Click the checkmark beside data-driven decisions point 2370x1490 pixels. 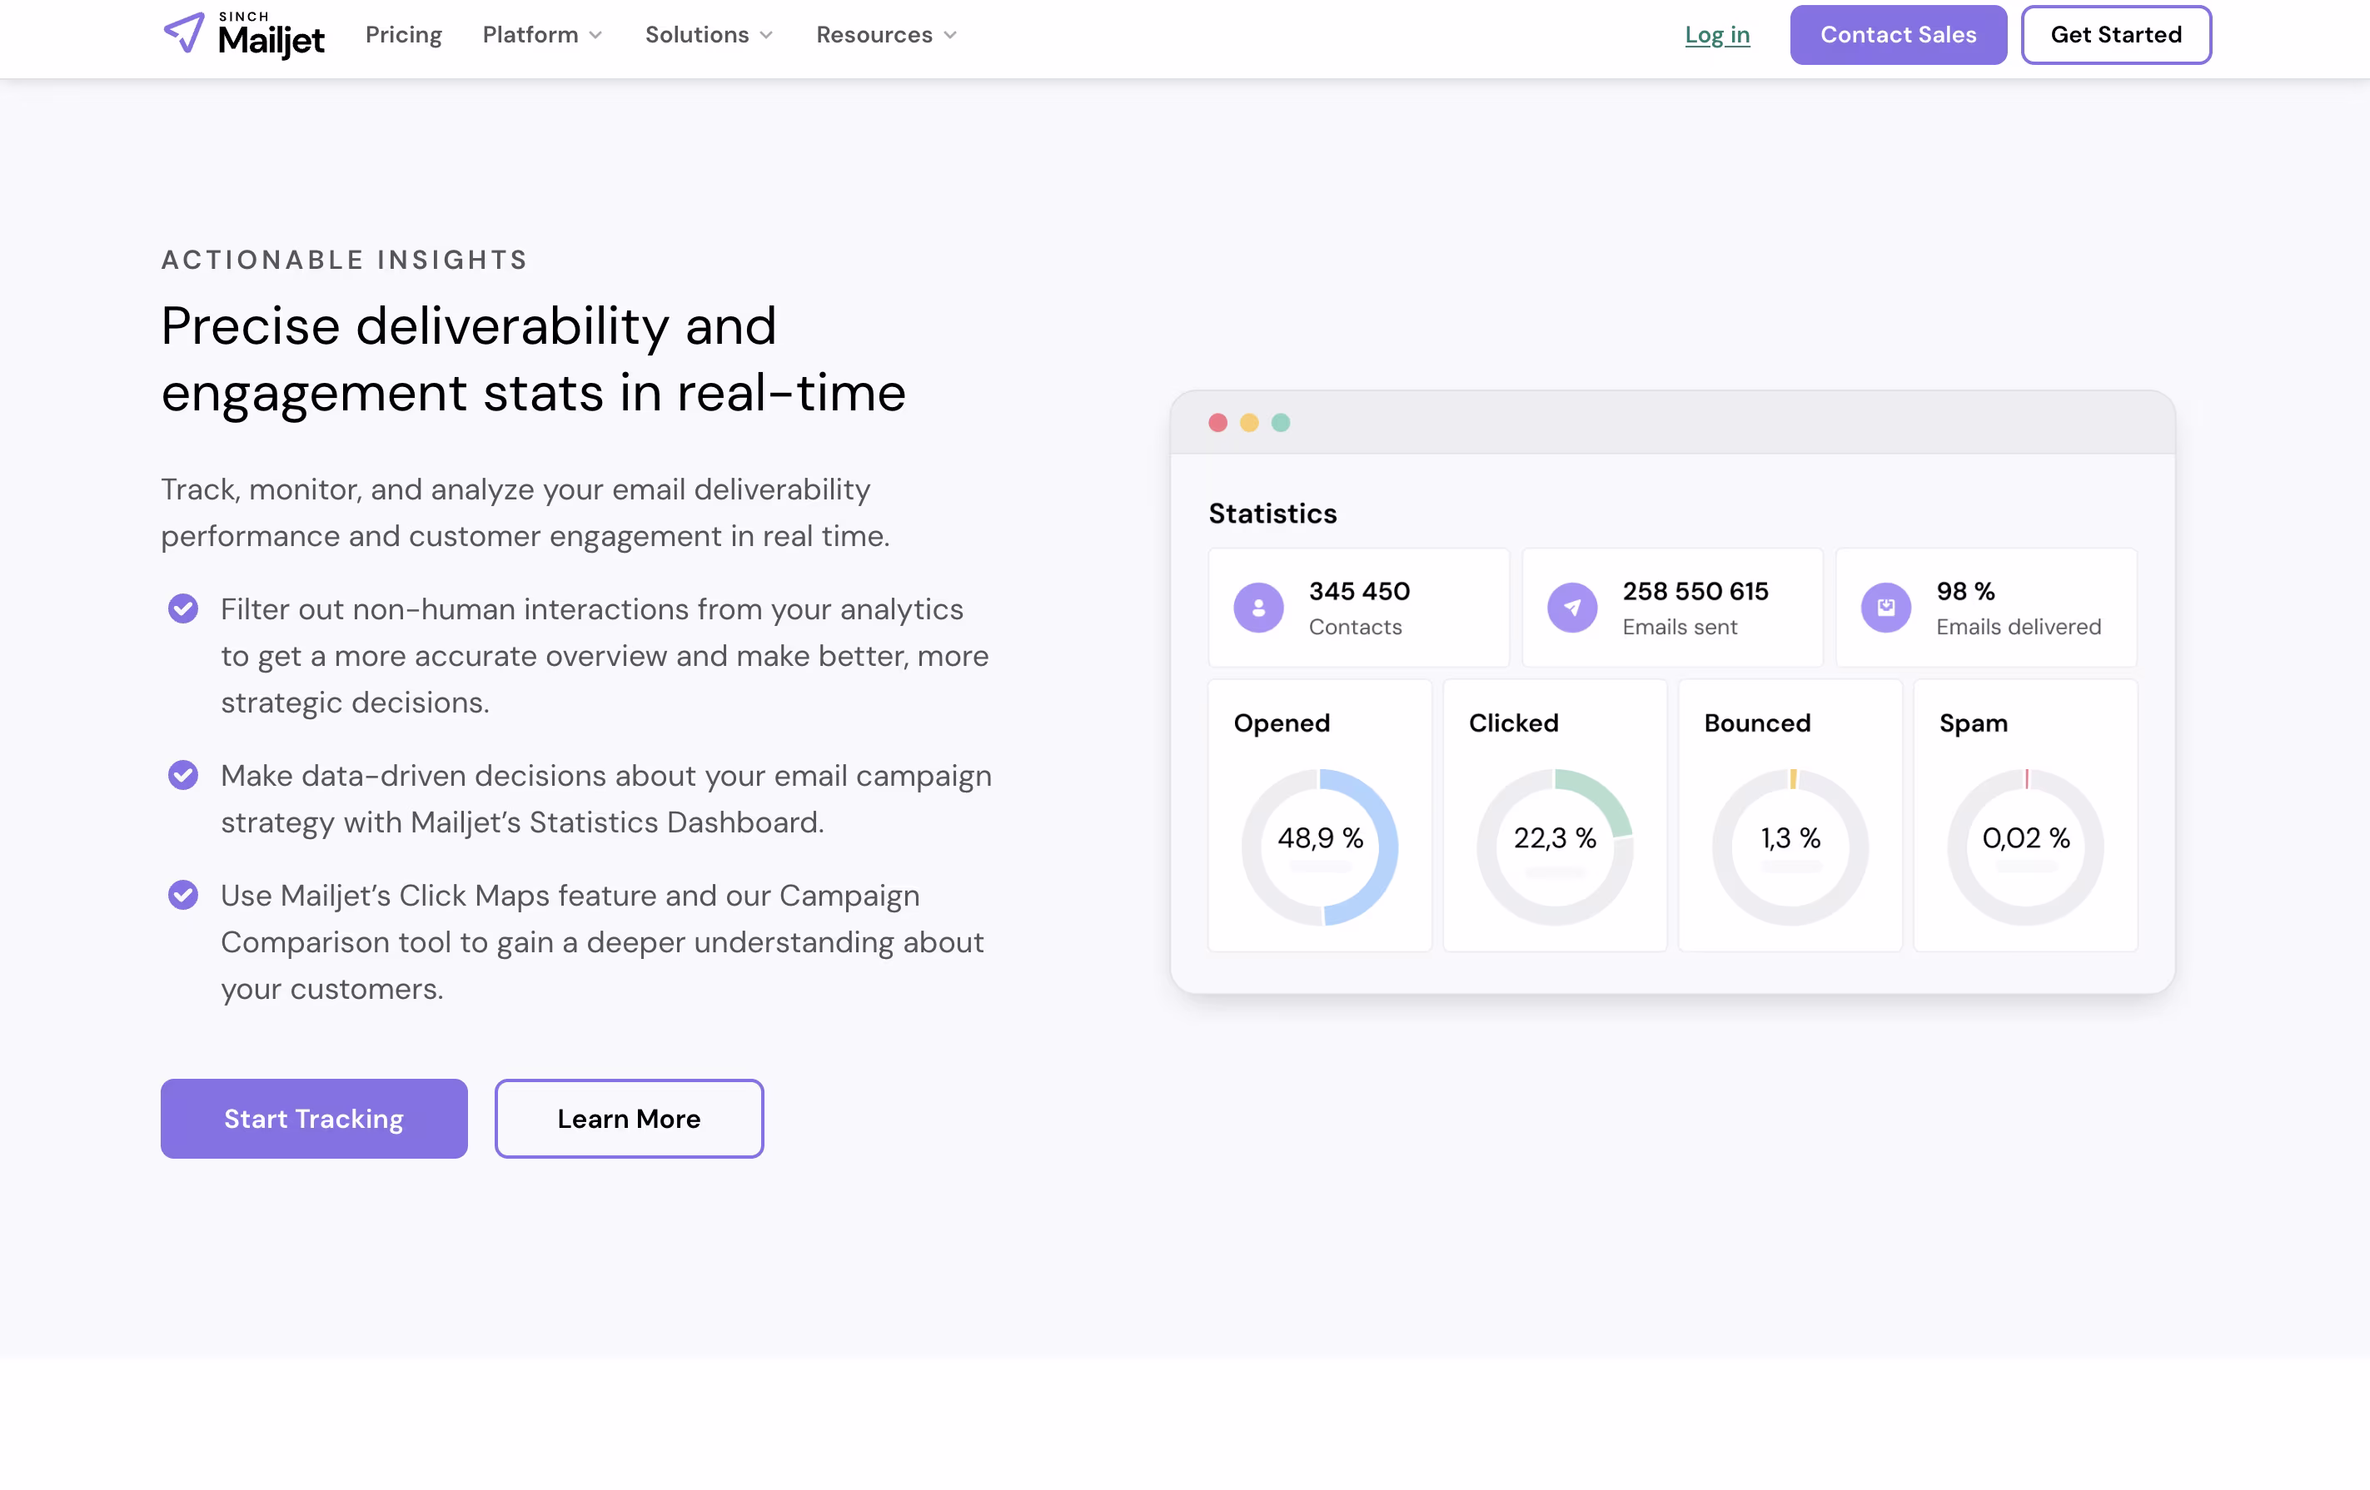tap(183, 774)
